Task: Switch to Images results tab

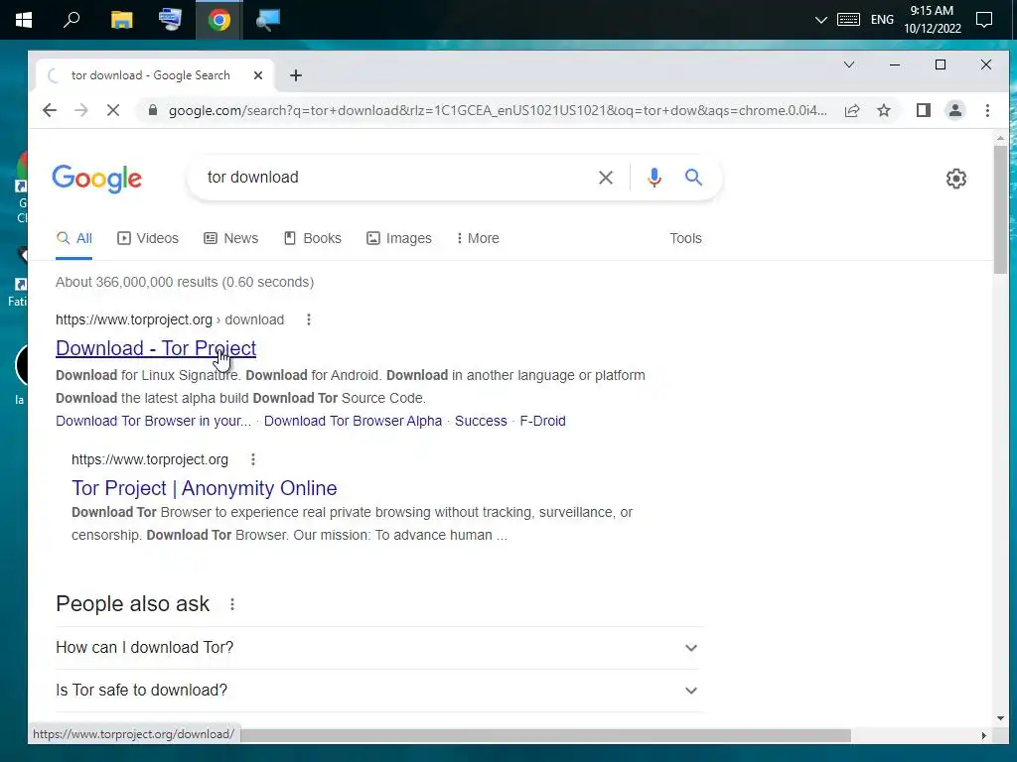Action: tap(399, 238)
